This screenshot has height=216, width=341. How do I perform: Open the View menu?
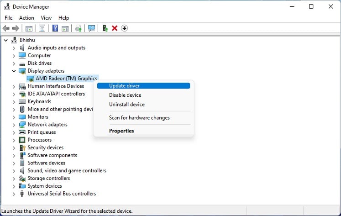click(x=46, y=18)
